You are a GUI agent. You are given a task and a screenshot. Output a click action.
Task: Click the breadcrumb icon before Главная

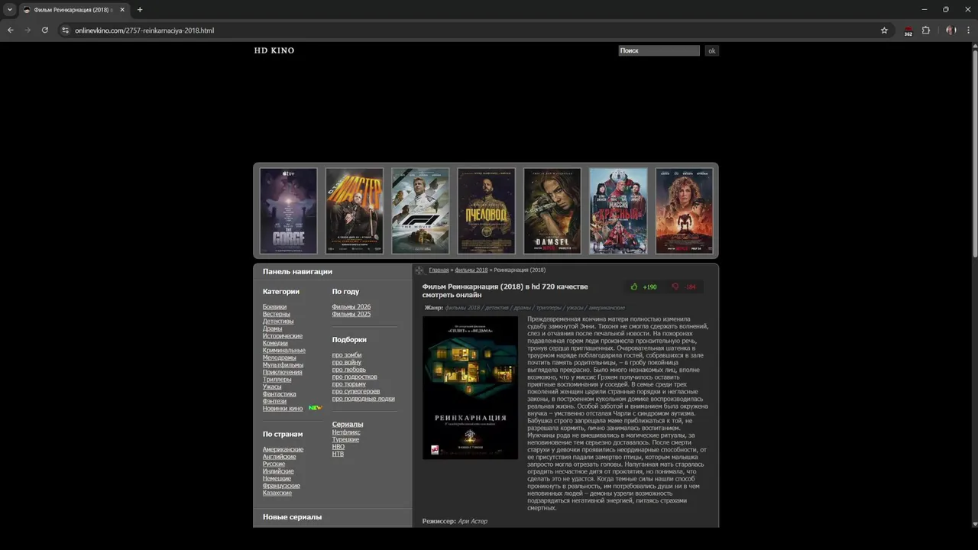(419, 270)
